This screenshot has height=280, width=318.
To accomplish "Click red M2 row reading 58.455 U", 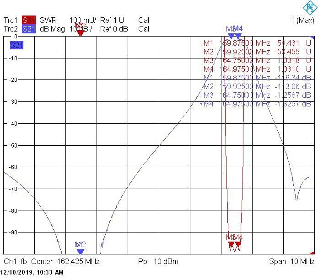I will pos(257,52).
